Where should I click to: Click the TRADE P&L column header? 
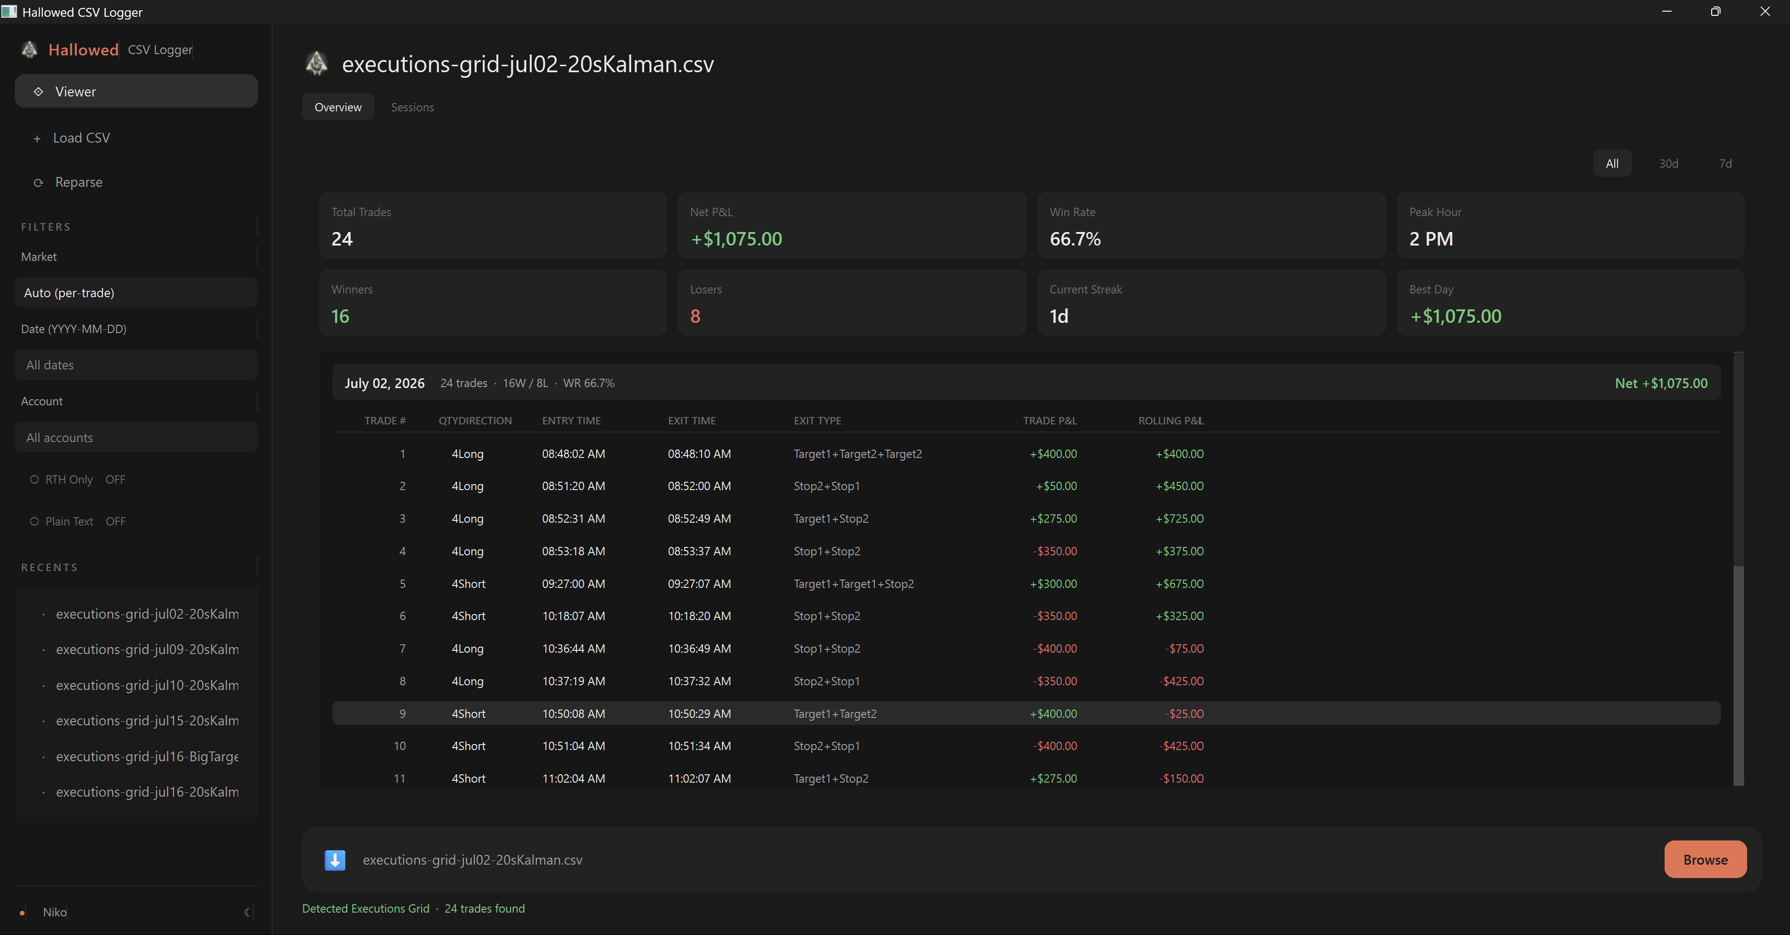(x=1050, y=421)
